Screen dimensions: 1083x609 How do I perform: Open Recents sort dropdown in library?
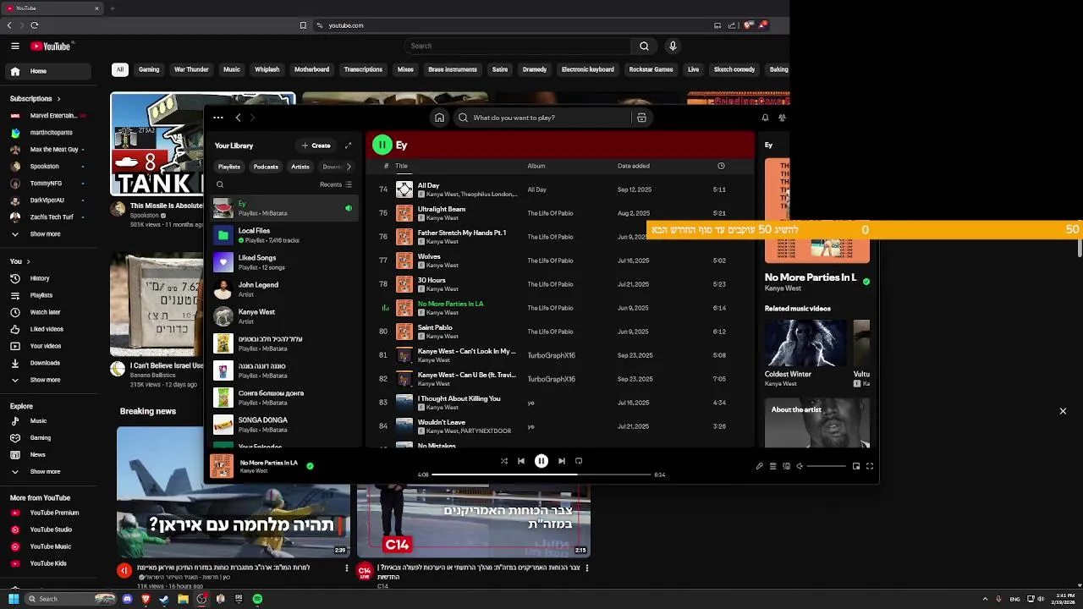pyautogui.click(x=336, y=184)
